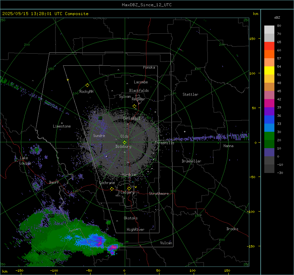
Task: Click the Drumheller town label
Action: 191,161
